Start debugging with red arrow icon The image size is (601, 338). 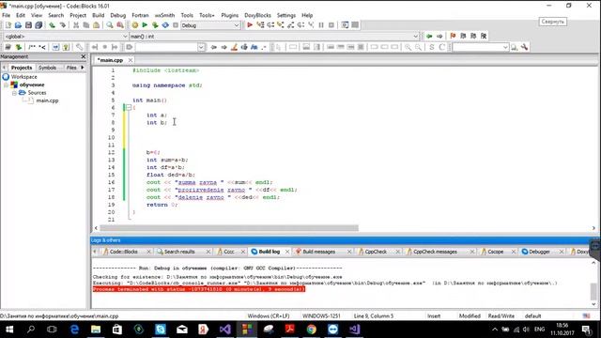[250, 25]
